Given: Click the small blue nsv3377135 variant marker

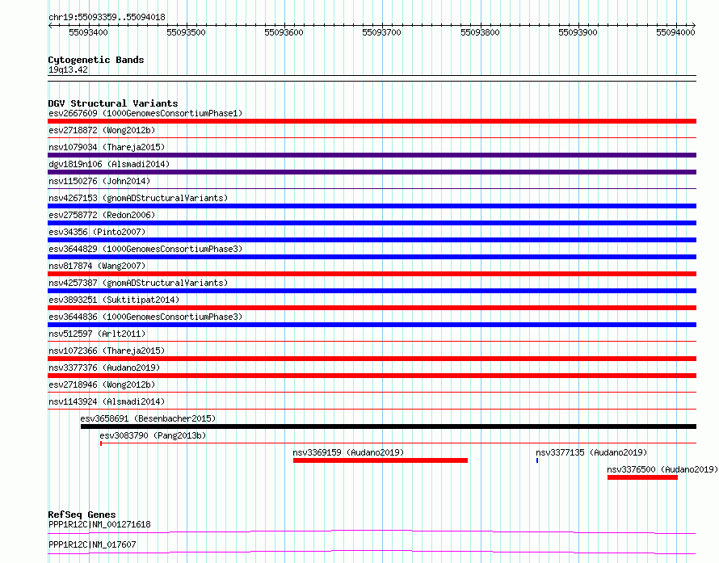Looking at the screenshot, I should coord(537,460).
